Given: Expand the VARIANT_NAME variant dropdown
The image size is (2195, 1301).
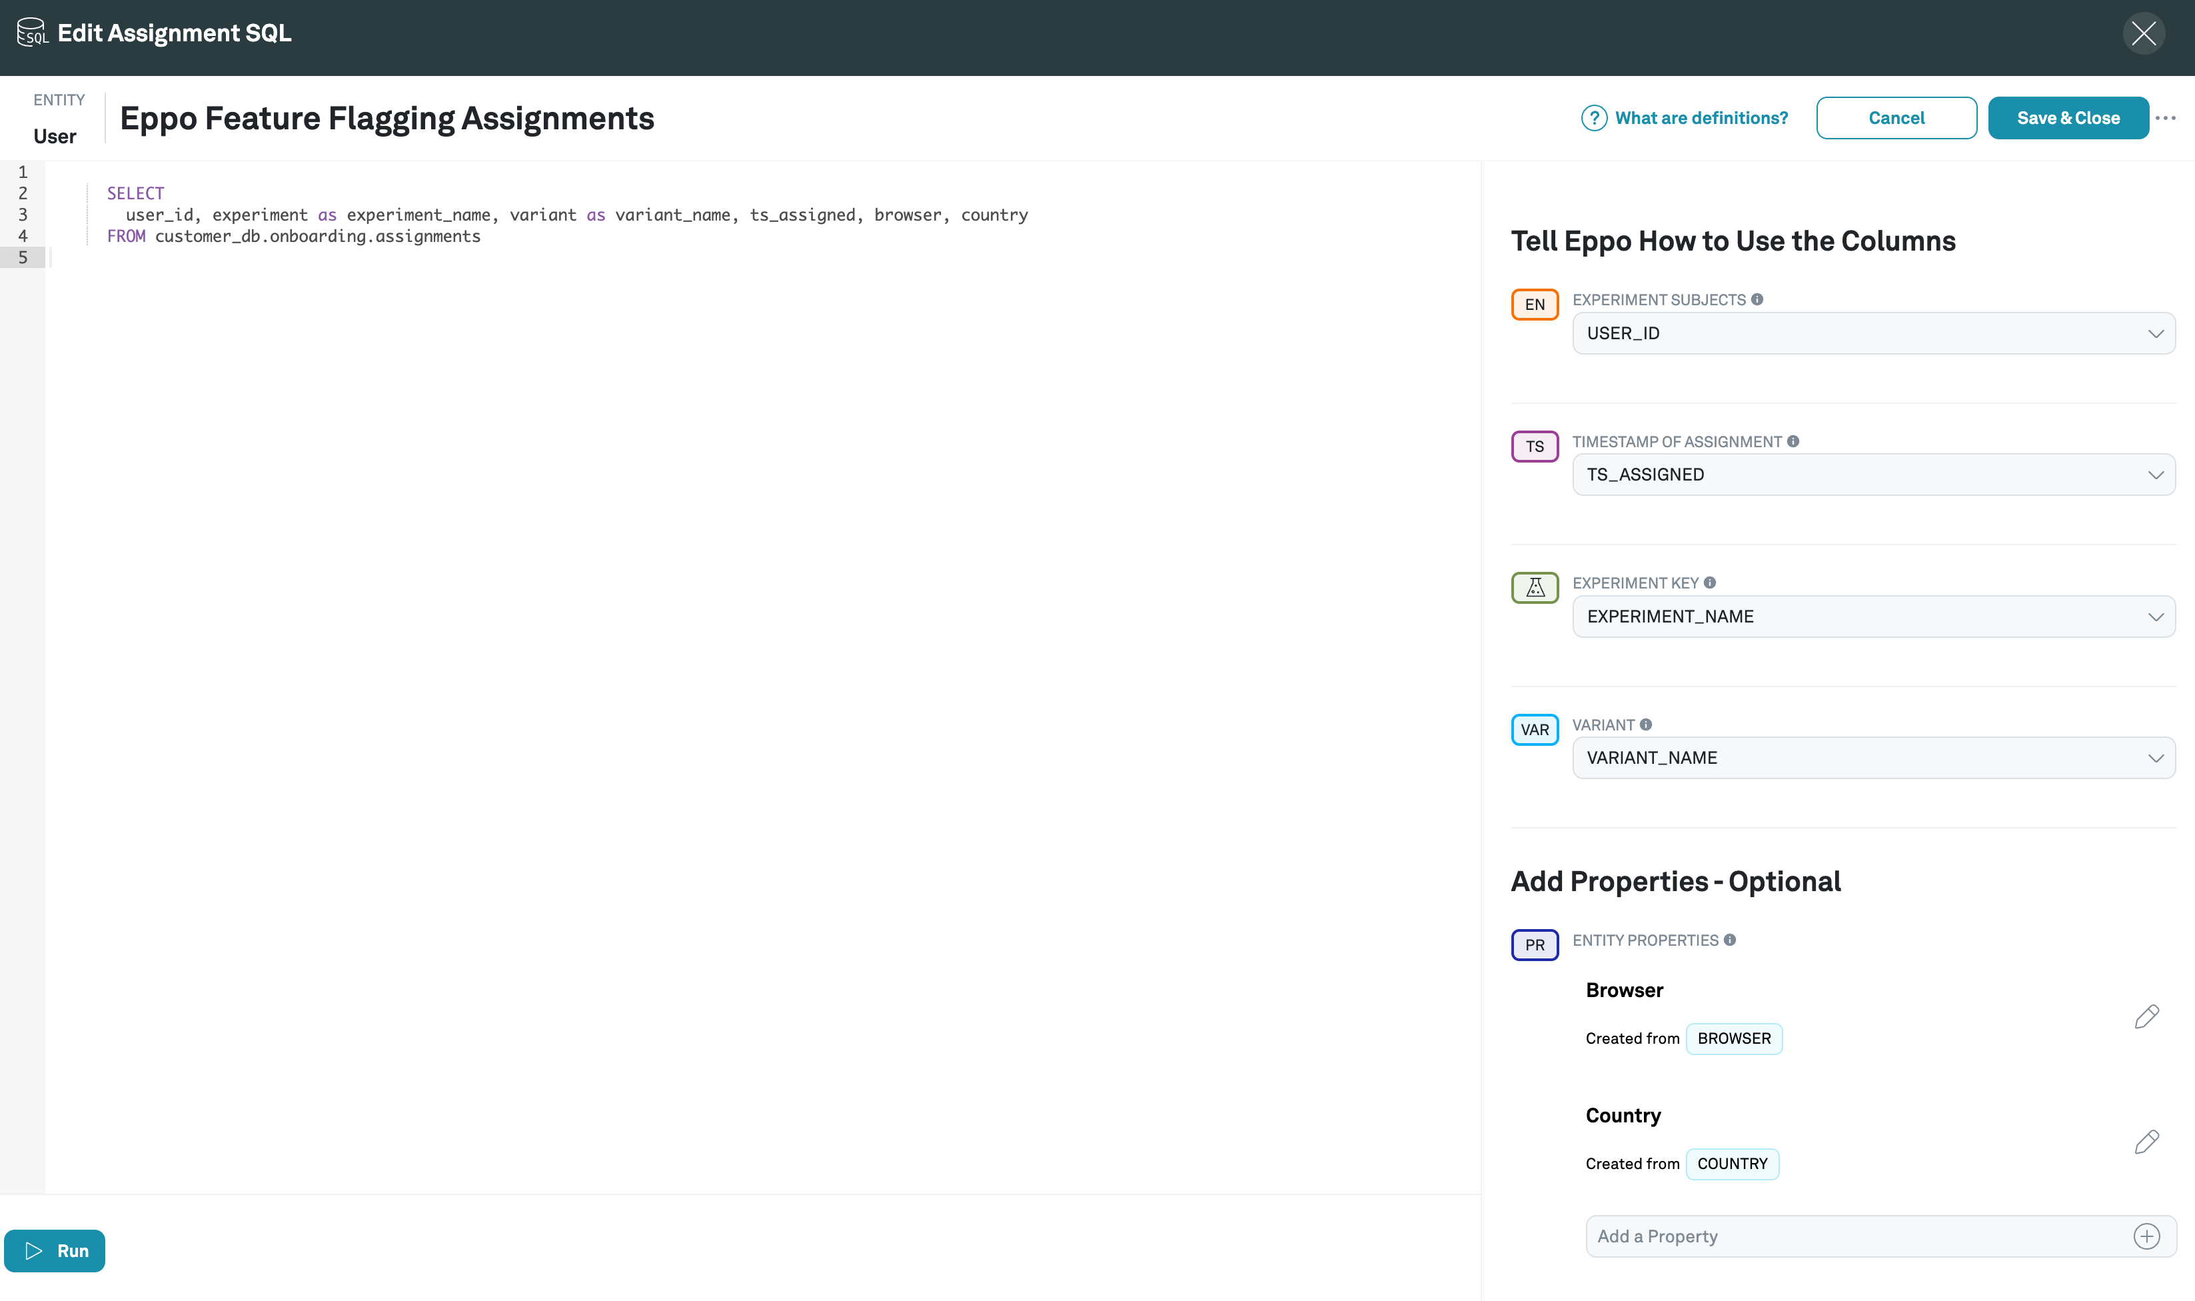Looking at the screenshot, I should point(1873,757).
